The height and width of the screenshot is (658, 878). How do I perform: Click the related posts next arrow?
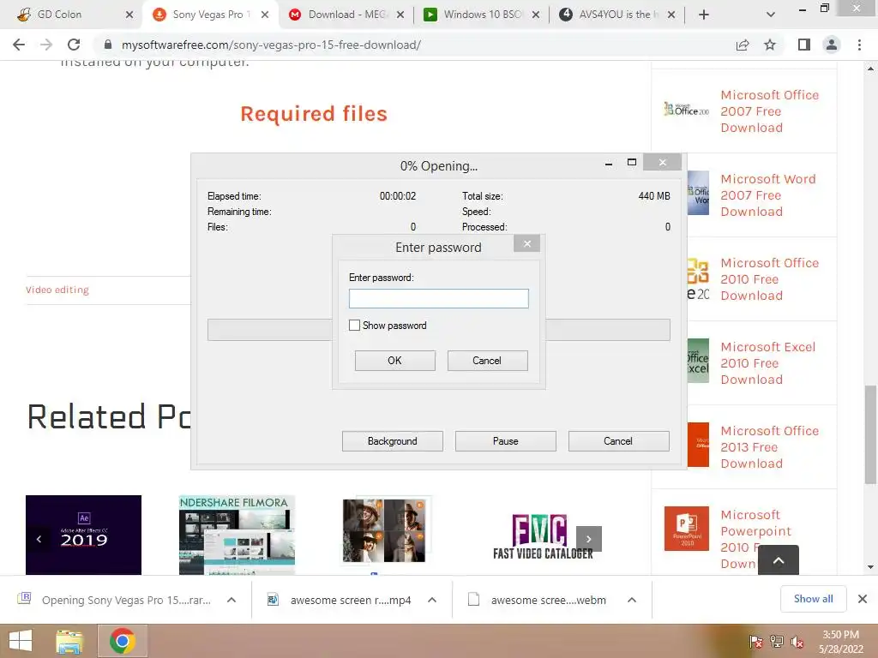tap(588, 539)
